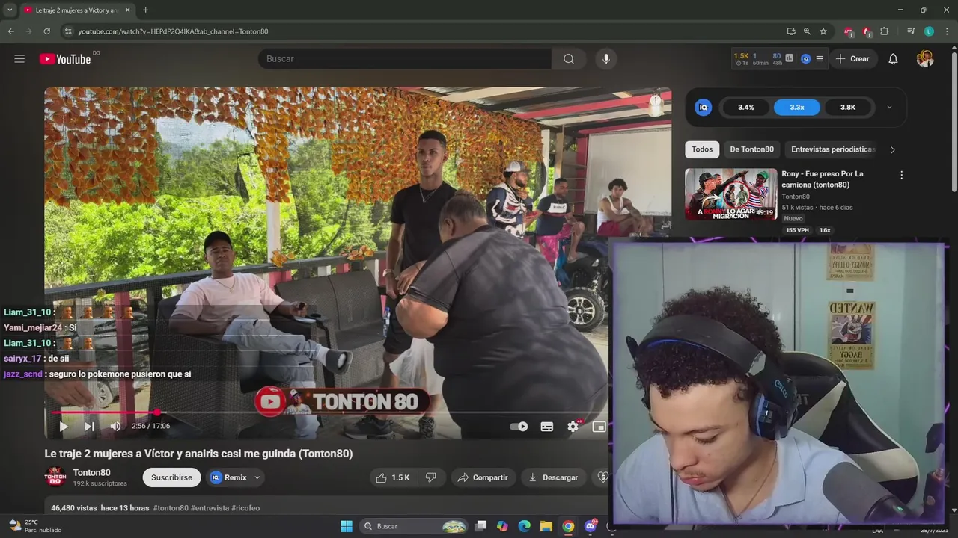Dislike the video

(x=431, y=477)
